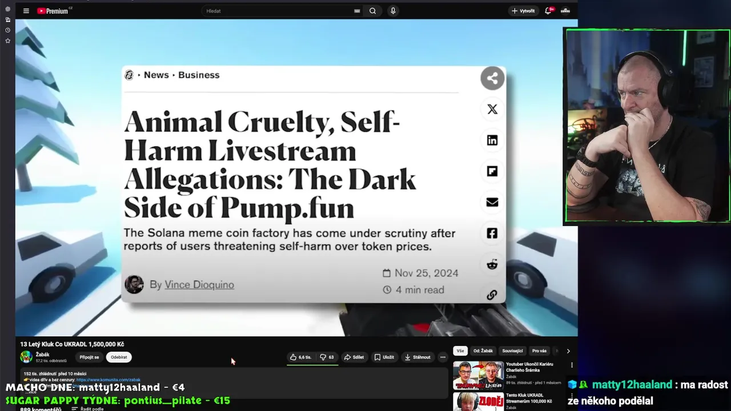Click the Vince Dioquino author link
The image size is (731, 411).
click(199, 284)
